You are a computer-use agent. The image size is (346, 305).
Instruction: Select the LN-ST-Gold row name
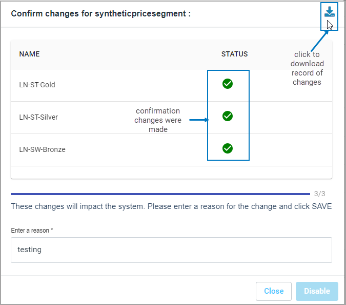click(x=37, y=85)
